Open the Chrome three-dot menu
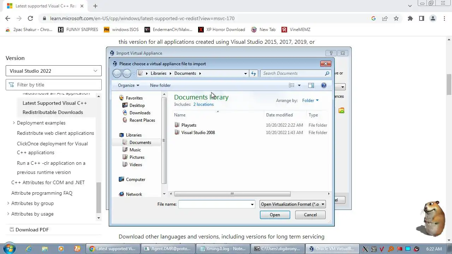Image resolution: width=452 pixels, height=254 pixels. (x=444, y=18)
